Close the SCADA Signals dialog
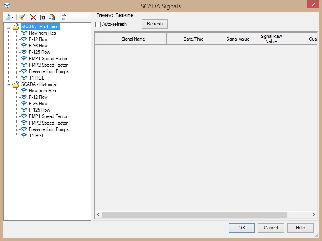This screenshot has width=322, height=241. pyautogui.click(x=313, y=5)
